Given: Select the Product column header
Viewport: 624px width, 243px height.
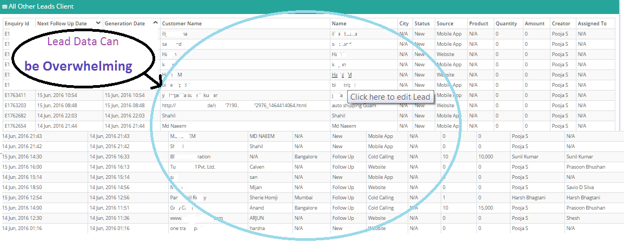Looking at the screenshot, I should point(479,23).
